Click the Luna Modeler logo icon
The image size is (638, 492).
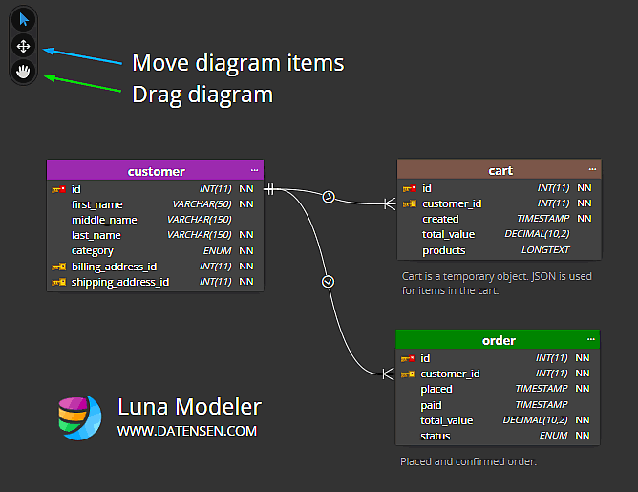79,417
